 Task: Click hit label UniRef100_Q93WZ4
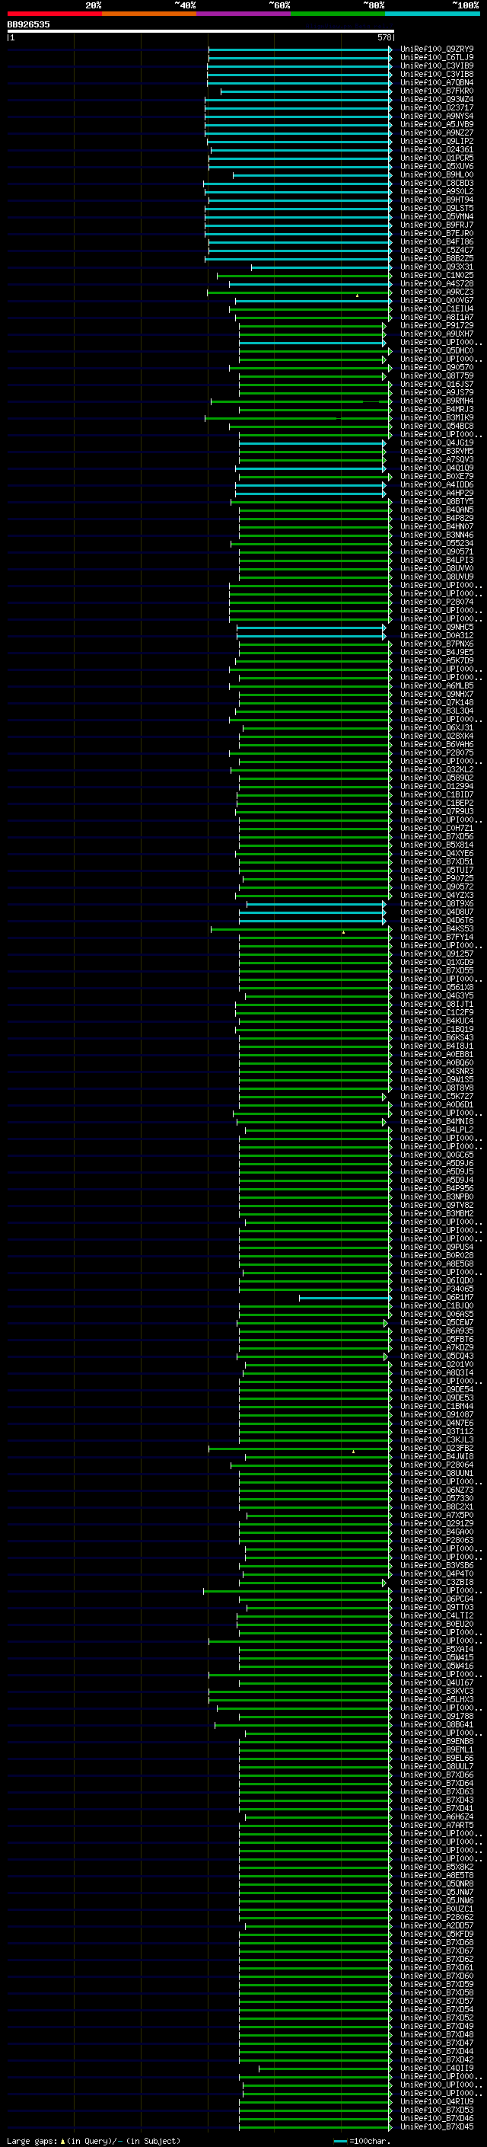(437, 99)
